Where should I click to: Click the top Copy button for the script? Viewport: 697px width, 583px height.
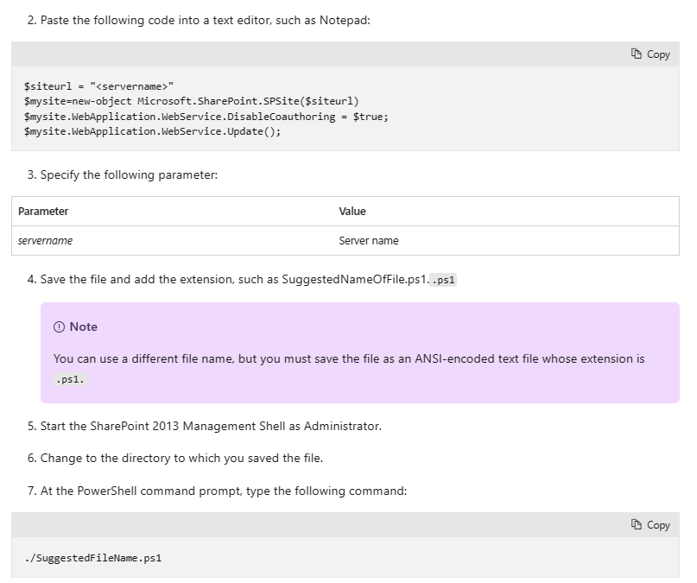click(x=650, y=54)
